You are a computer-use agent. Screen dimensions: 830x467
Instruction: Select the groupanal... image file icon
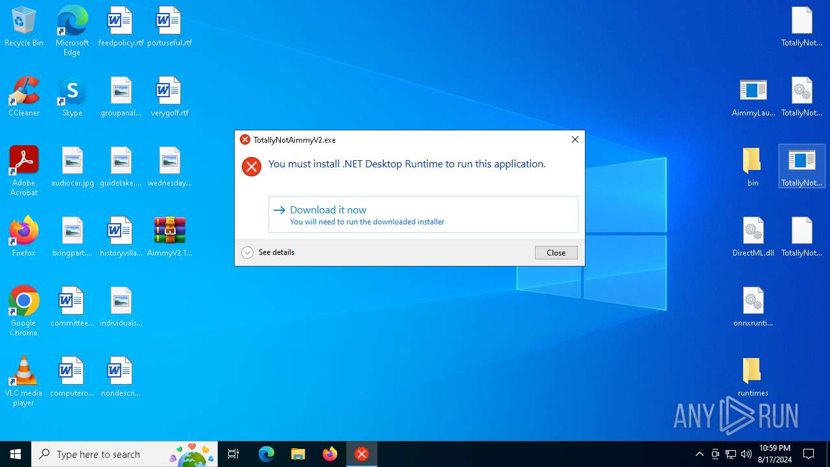click(x=121, y=97)
